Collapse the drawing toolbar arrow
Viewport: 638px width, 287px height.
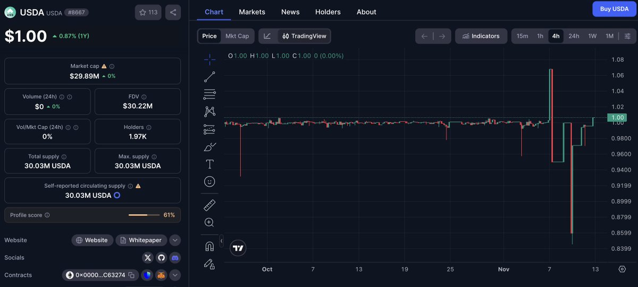tap(221, 241)
